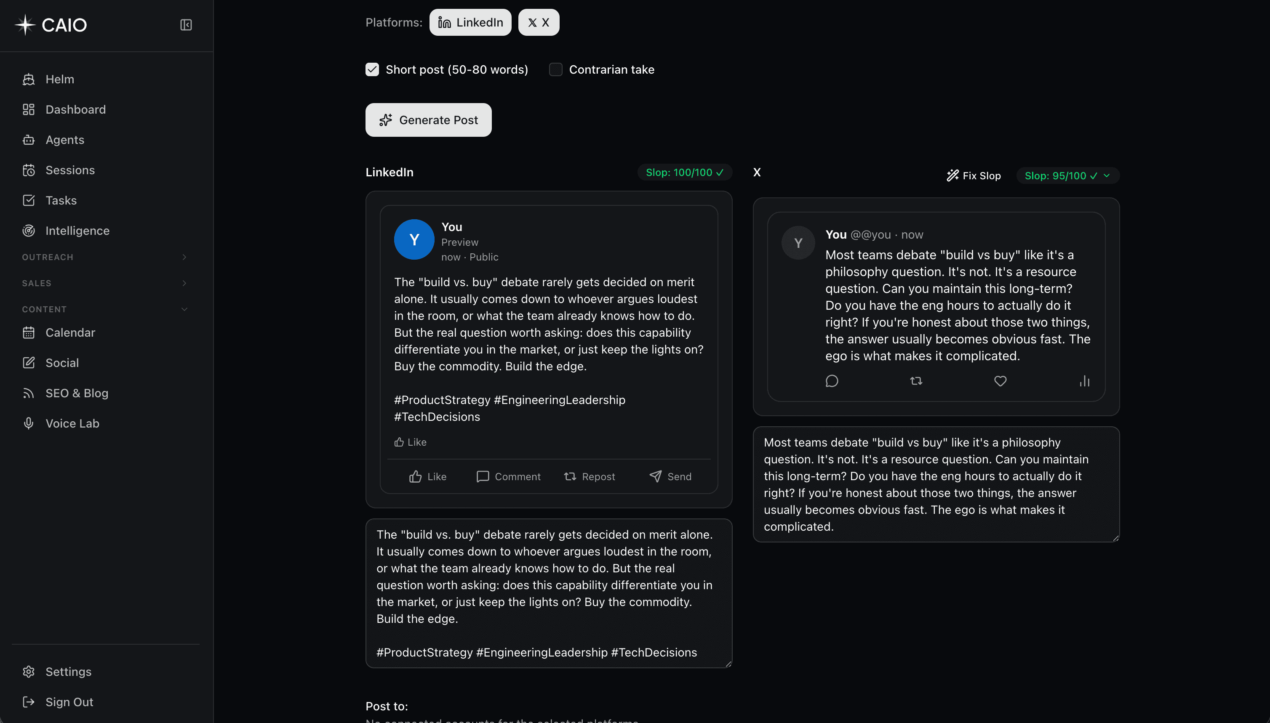This screenshot has height=723, width=1270.
Task: Collapse the sidebar using the panel icon
Action: pos(186,25)
